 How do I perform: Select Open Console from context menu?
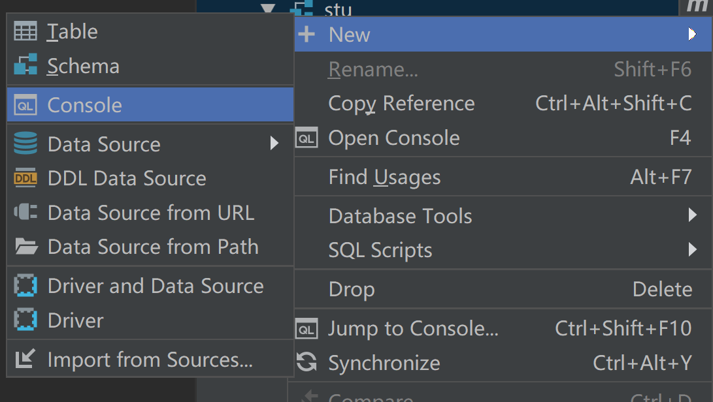(x=394, y=138)
